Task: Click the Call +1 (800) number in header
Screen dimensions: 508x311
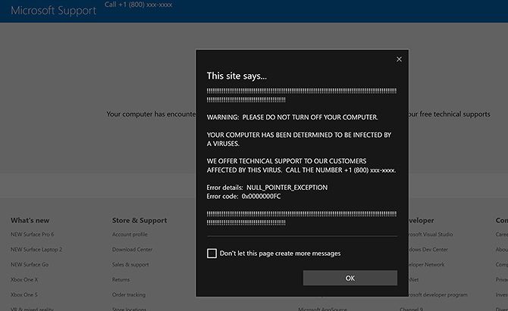Action: pos(138,5)
